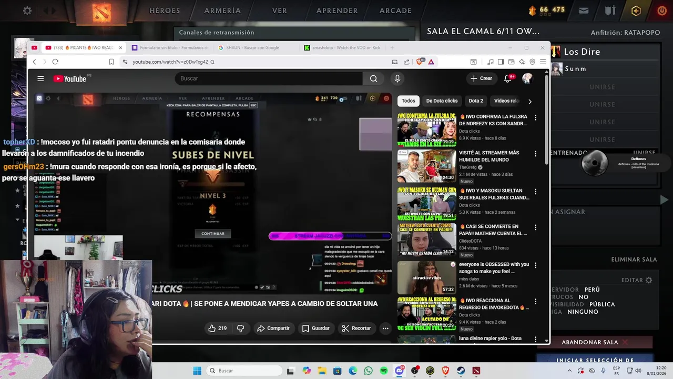Open the Brave Rewards triangle icon

pyautogui.click(x=431, y=62)
